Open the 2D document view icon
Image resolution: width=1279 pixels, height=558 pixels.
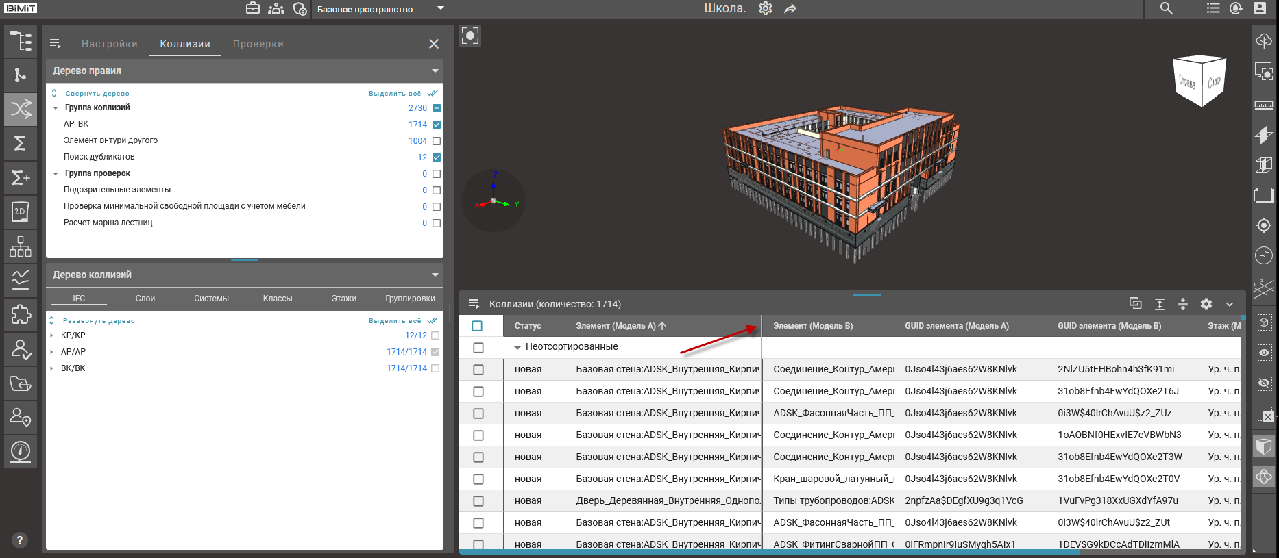[x=21, y=212]
